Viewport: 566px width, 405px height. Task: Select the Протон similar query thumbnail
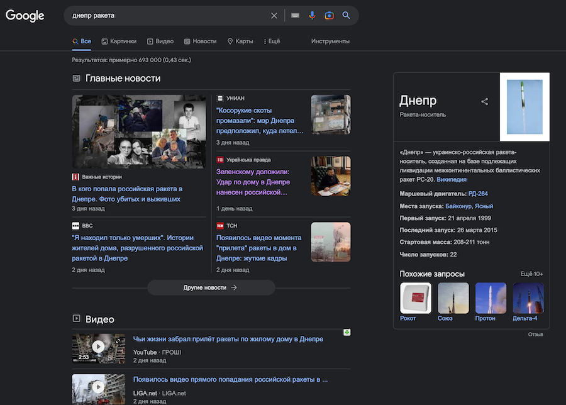pos(491,298)
